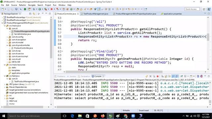Collapse All in Package Explorer
Viewport: 212px width, 119px height.
click(x=30, y=14)
